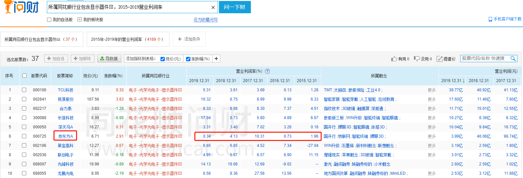Check the checkbox for row 002841 视源股份
Image resolution: width=523 pixels, height=178 pixels.
(24, 99)
